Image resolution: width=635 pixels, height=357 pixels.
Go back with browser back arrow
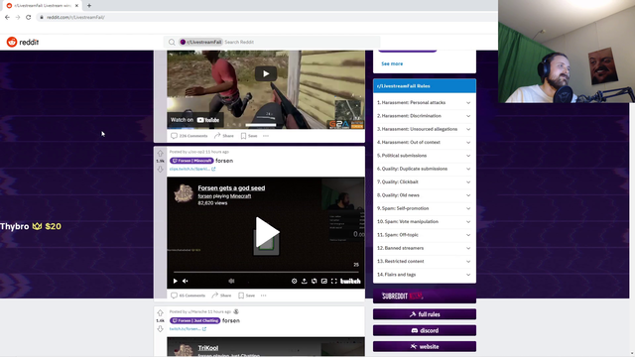7,18
